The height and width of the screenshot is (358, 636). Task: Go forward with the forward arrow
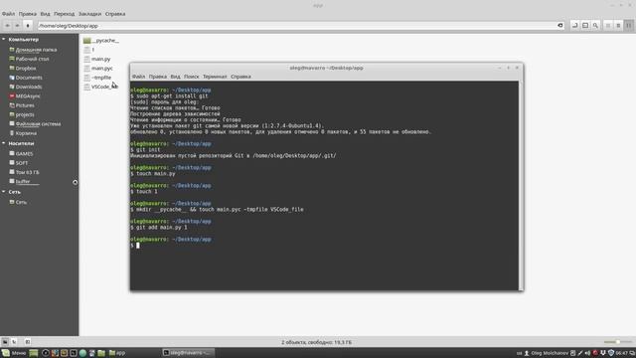18,26
